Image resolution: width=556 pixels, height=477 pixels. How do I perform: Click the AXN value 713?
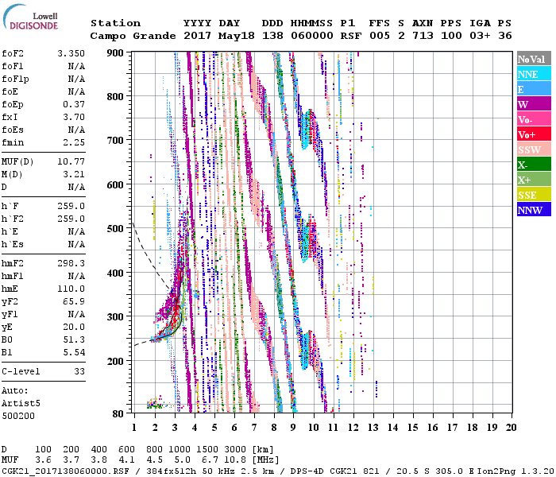(x=423, y=36)
